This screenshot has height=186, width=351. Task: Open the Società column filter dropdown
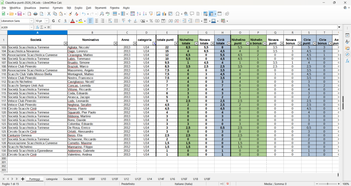pyautogui.click(x=65, y=43)
